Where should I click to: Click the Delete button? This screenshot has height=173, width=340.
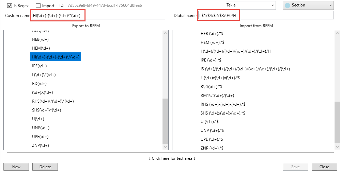[45, 167]
